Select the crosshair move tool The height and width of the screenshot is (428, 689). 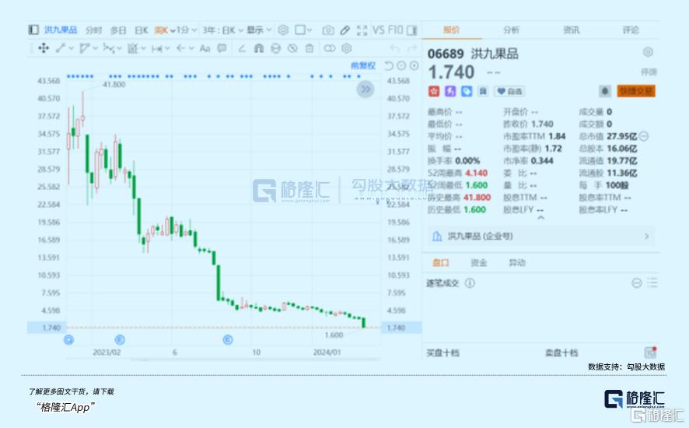tap(44, 48)
